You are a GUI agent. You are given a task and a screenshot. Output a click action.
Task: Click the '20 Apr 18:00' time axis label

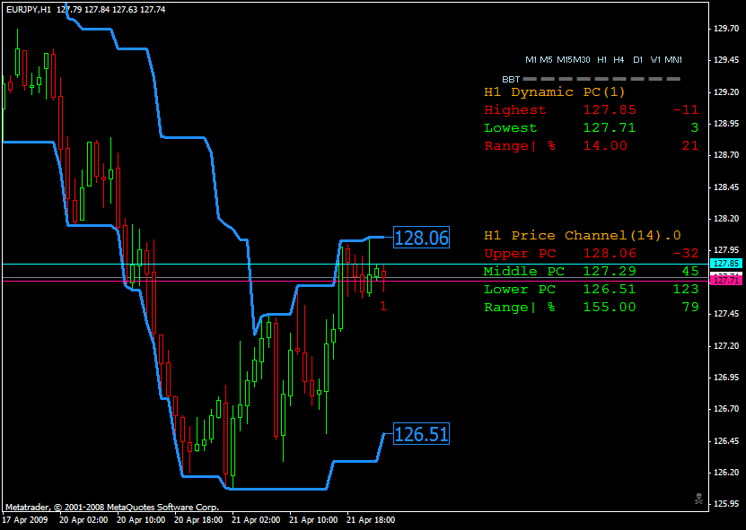(199, 520)
